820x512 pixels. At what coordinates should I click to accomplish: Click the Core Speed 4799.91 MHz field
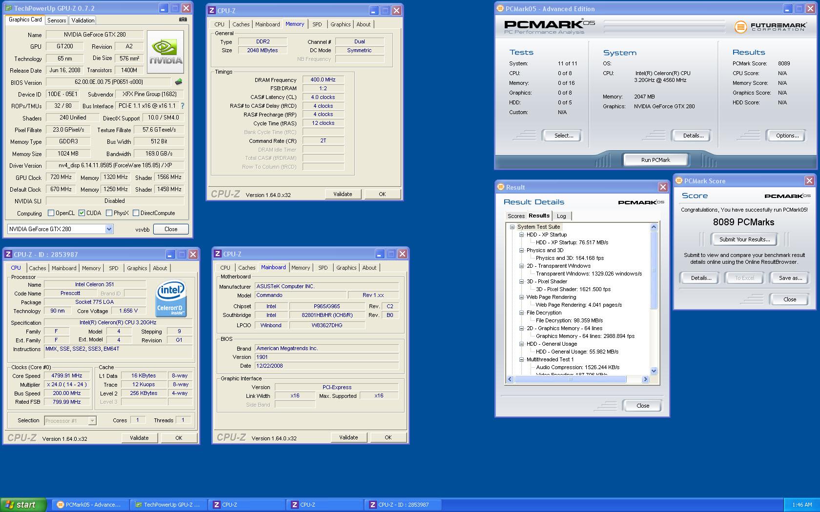coord(66,375)
